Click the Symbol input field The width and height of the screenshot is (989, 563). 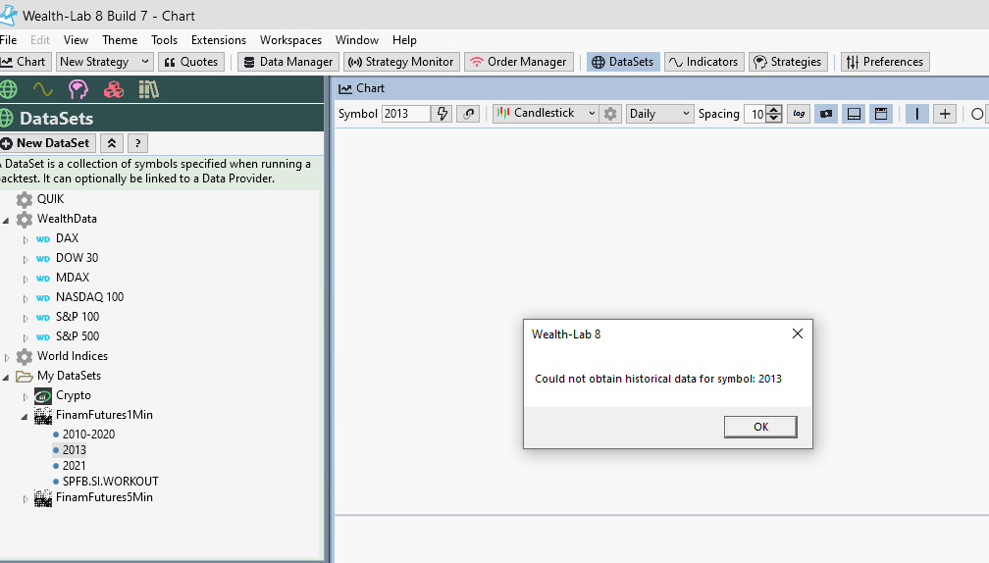point(405,114)
